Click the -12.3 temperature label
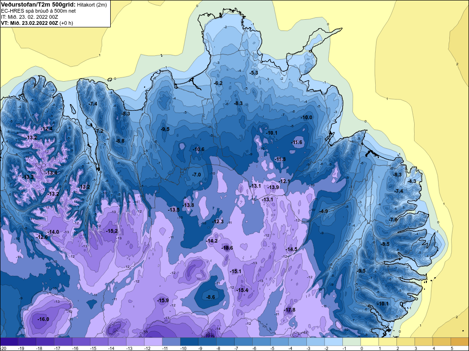The width and height of the screenshot is (469, 351). (x=218, y=222)
